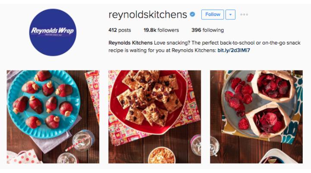This screenshot has width=311, height=173.
Task: Click the bold Reynolds Kitchens display name
Action: click(130, 43)
